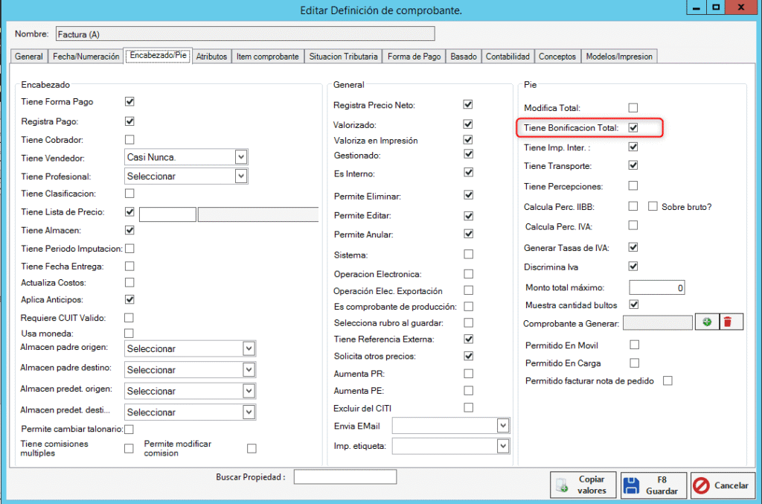762x504 pixels.
Task: Click green add icon beside Comprobante a Generar
Action: 706,322
